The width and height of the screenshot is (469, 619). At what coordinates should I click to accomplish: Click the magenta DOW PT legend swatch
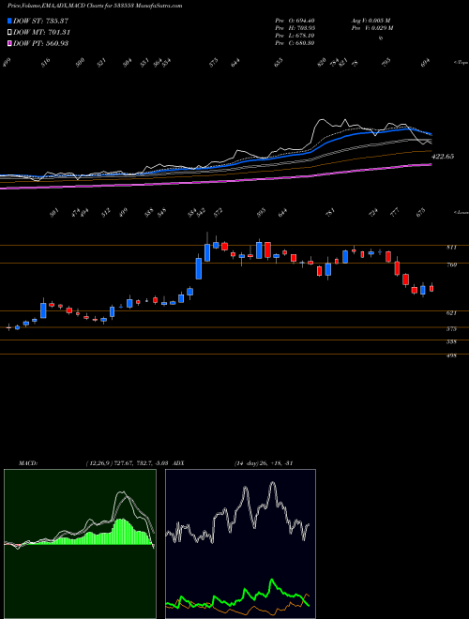pyautogui.click(x=10, y=43)
